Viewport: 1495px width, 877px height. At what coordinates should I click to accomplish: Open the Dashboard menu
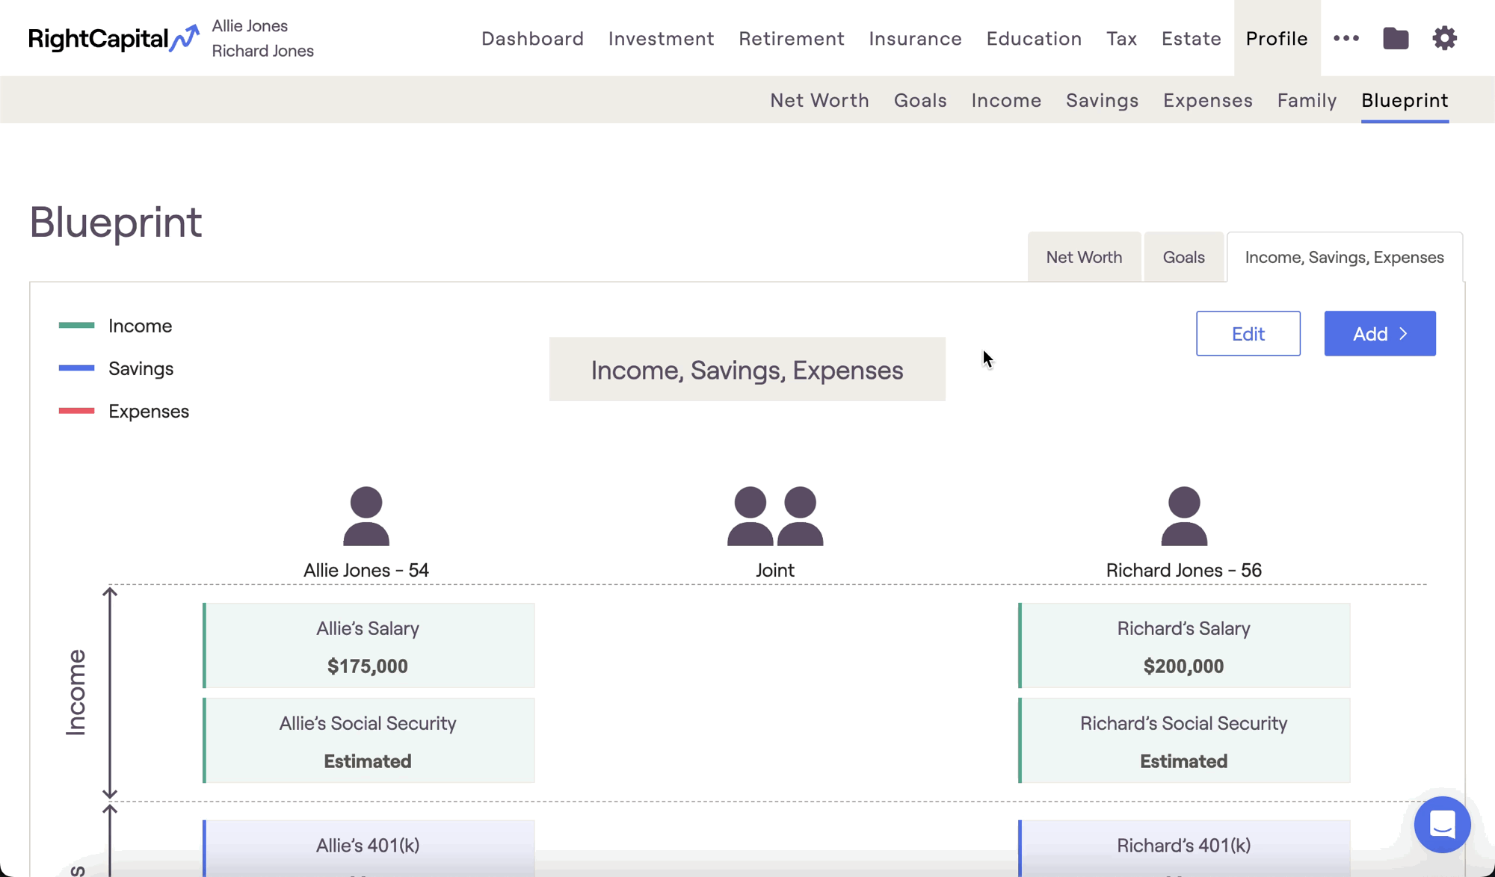pyautogui.click(x=532, y=38)
